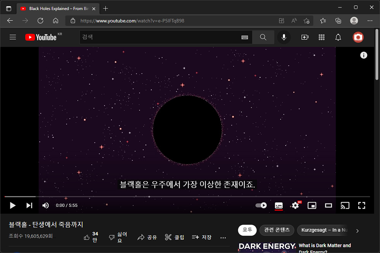This screenshot has width=380, height=253.
Task: Open the Dark Energy video thumbnail
Action: [x=267, y=247]
